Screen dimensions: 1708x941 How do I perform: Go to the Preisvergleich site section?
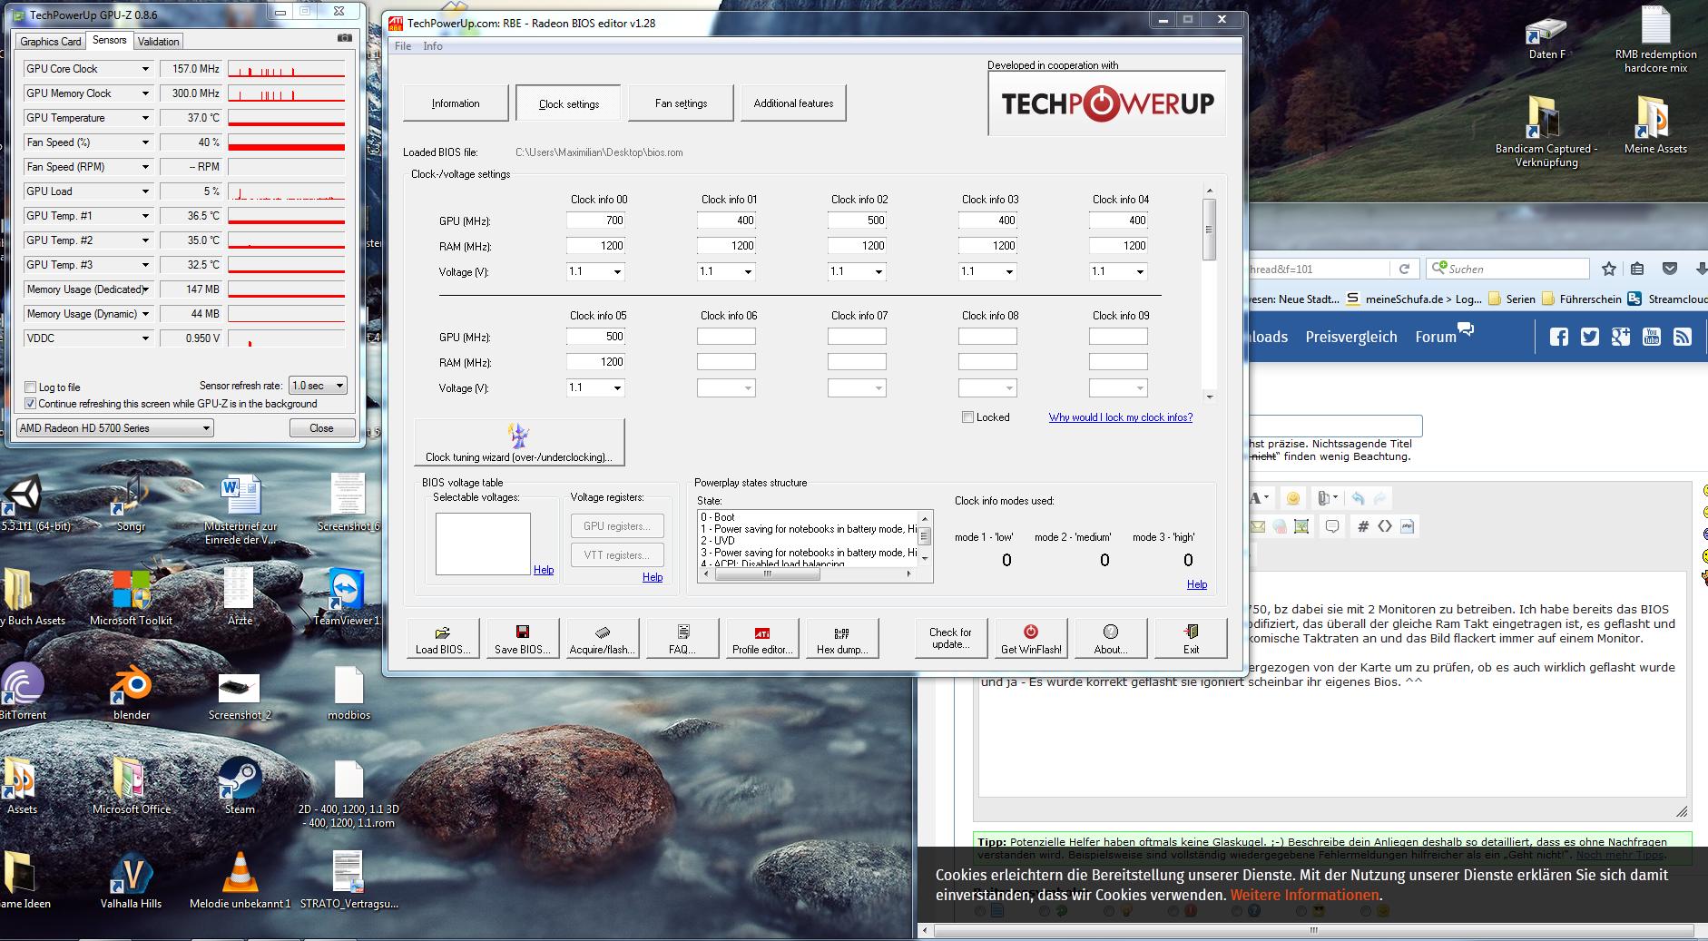(x=1351, y=337)
